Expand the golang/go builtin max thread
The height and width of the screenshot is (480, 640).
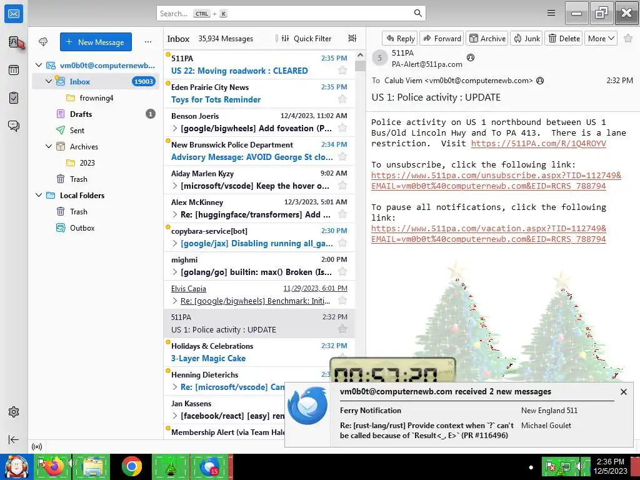[x=175, y=272]
